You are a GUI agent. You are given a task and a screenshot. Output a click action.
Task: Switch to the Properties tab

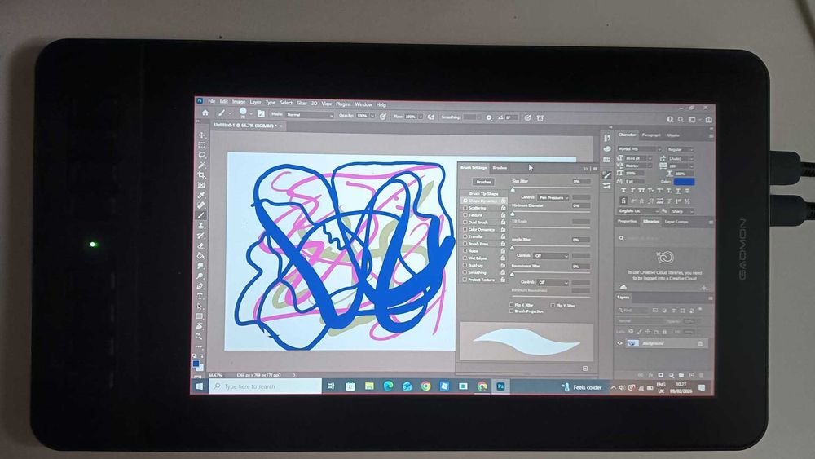(x=627, y=222)
